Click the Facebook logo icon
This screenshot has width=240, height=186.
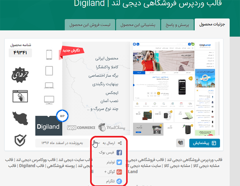click(119, 153)
